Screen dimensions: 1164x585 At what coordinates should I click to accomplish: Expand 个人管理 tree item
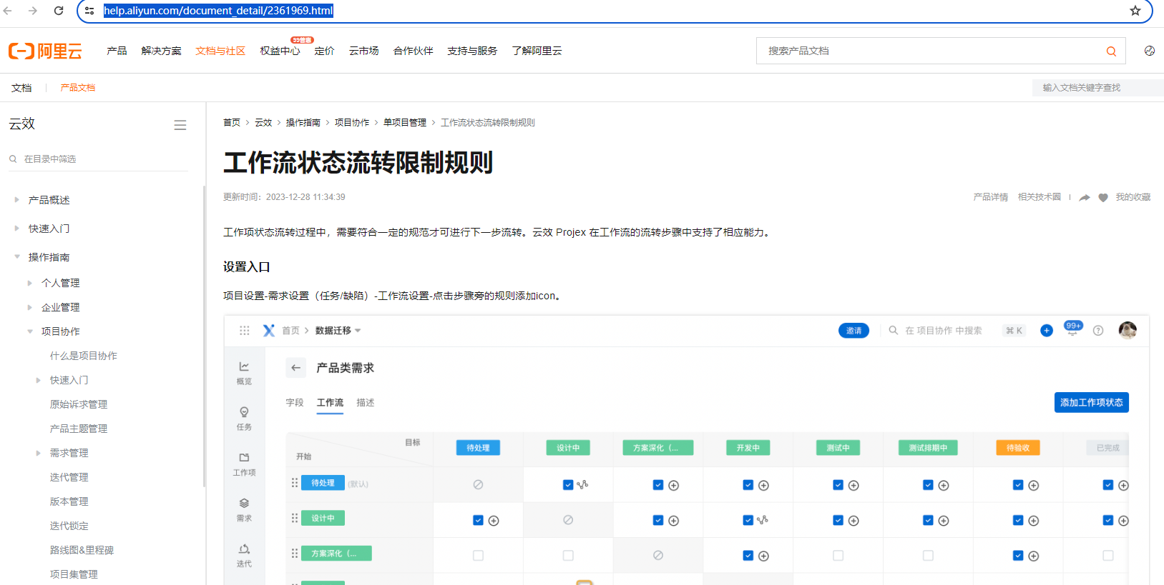pos(29,283)
